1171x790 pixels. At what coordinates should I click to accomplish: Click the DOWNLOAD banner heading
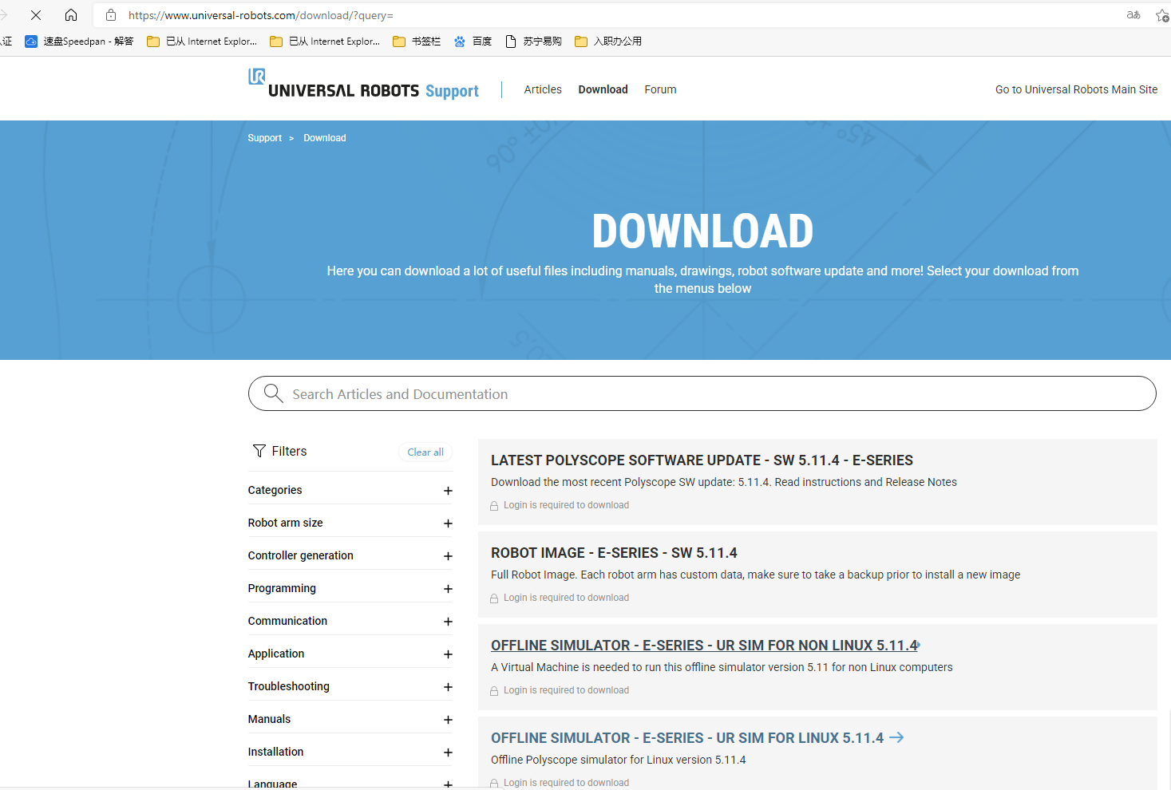[702, 231]
